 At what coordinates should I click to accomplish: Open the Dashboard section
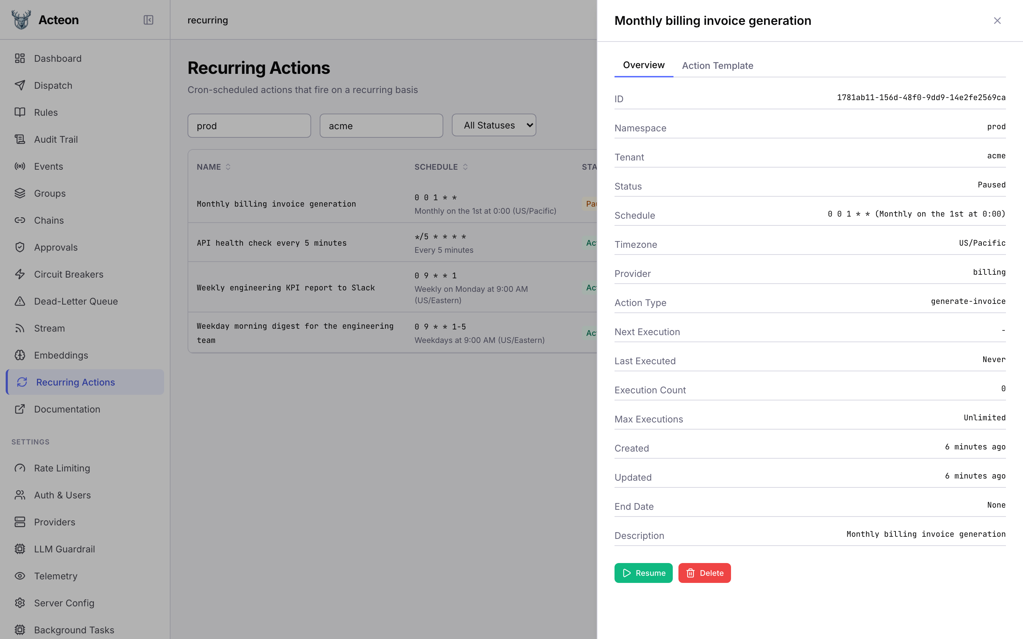(x=58, y=58)
